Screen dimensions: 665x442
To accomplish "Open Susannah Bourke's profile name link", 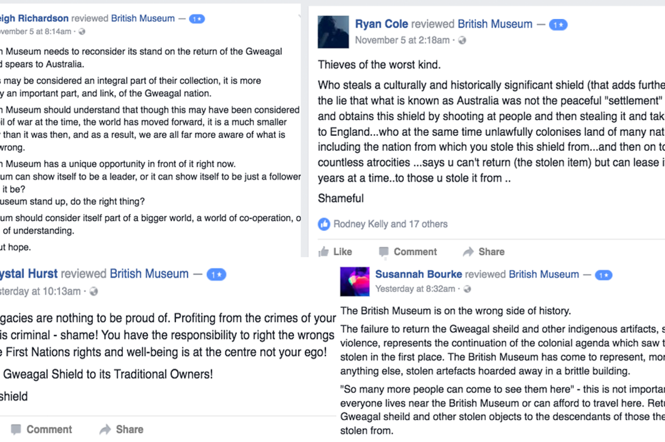I will (418, 274).
